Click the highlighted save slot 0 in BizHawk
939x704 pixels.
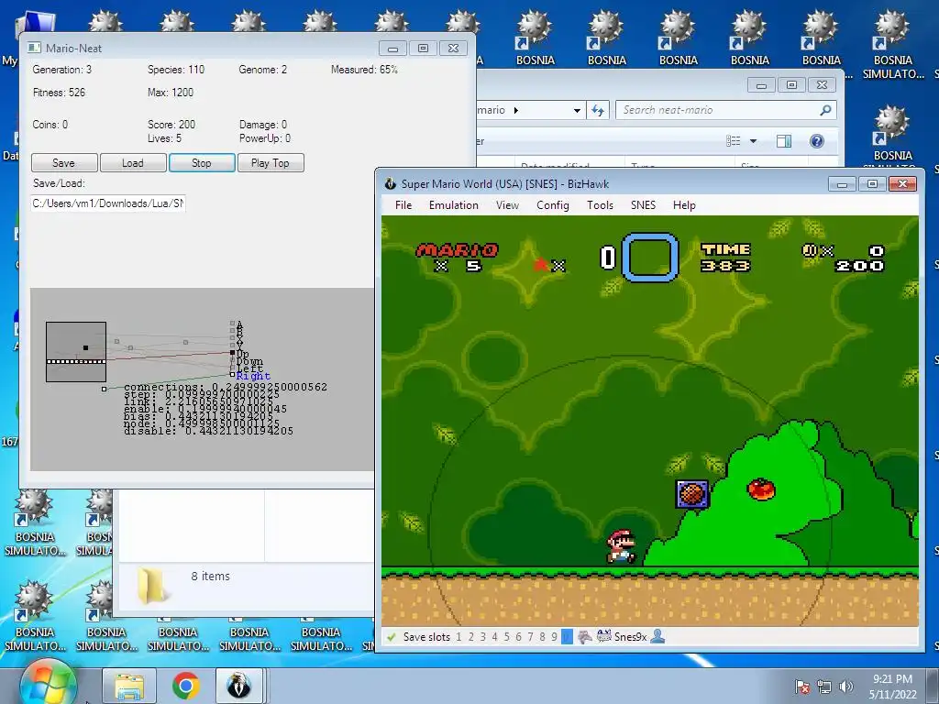(x=567, y=637)
